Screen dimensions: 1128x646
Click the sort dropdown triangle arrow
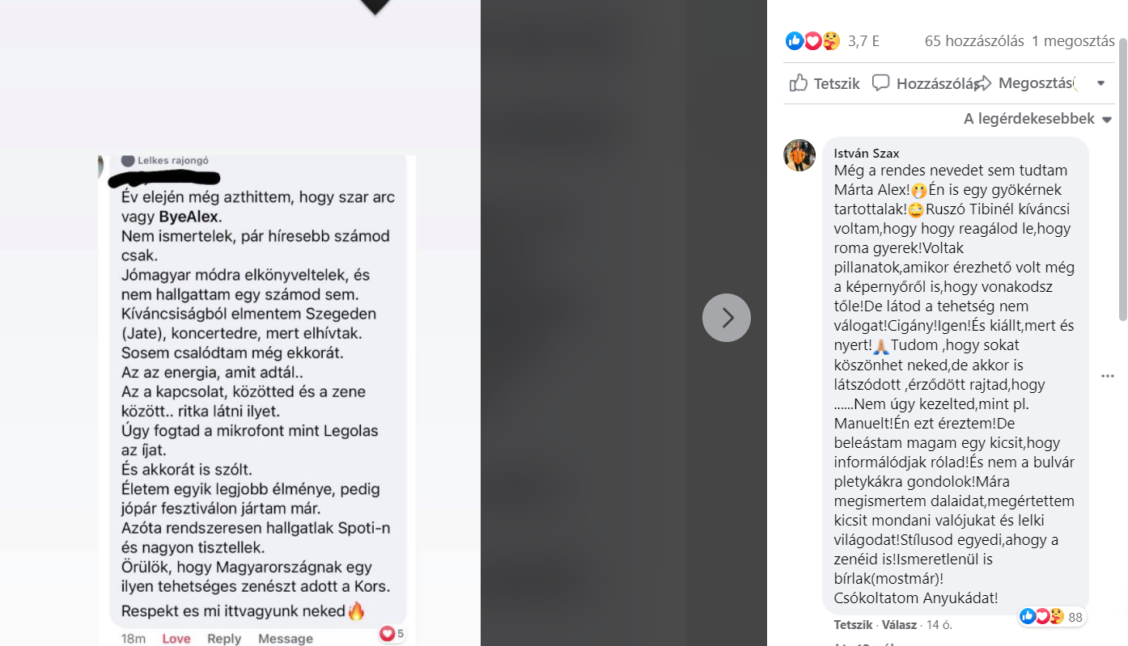[x=1106, y=120]
